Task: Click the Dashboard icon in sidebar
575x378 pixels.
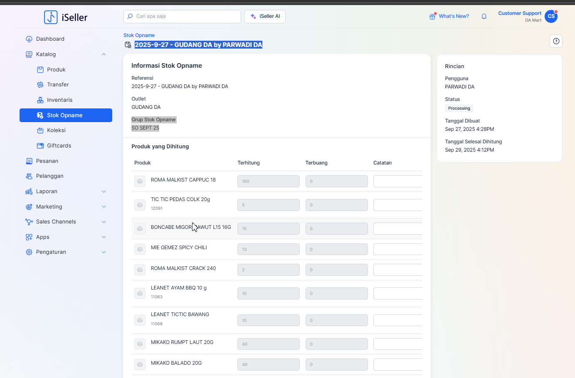Action: click(29, 39)
